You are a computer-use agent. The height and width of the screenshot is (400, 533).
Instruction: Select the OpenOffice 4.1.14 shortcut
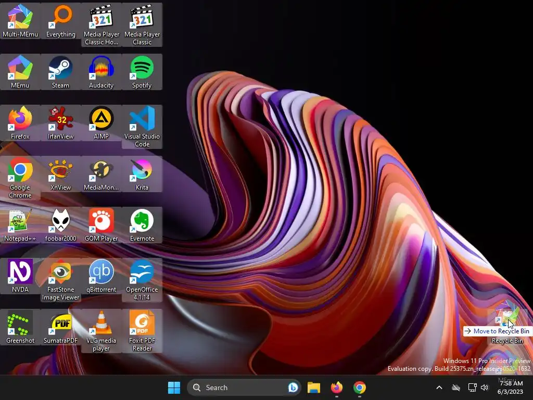[142, 280]
